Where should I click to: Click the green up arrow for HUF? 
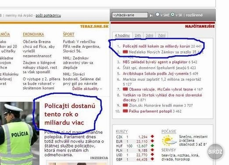coord(152,146)
